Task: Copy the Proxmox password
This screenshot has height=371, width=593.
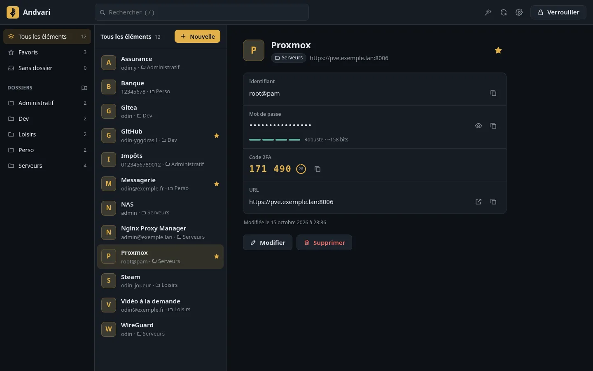Action: [493, 126]
